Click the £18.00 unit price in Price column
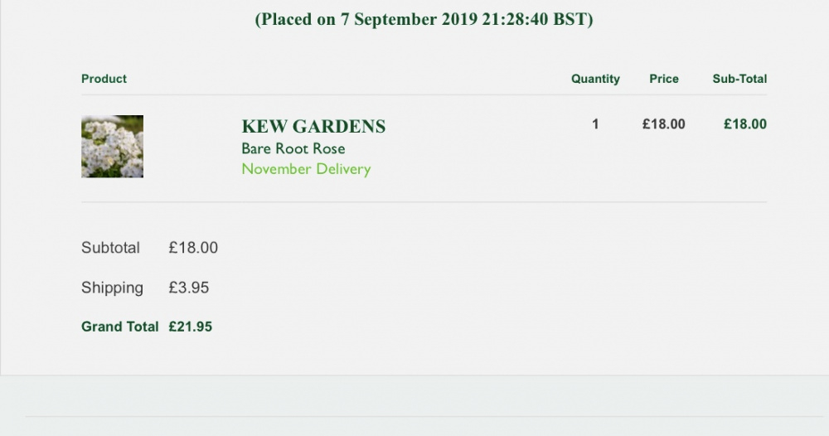829x436 pixels. click(664, 124)
